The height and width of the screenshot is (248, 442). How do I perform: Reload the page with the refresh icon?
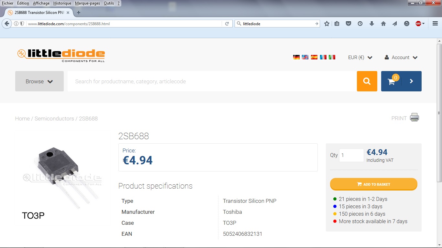227,24
